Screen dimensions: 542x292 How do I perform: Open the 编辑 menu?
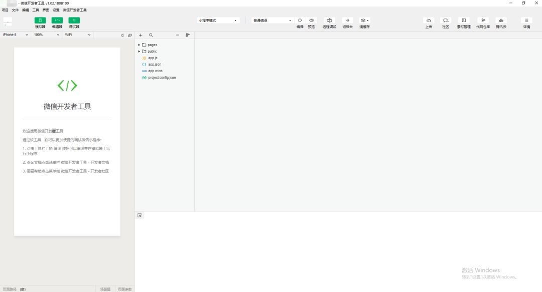pyautogui.click(x=25, y=10)
